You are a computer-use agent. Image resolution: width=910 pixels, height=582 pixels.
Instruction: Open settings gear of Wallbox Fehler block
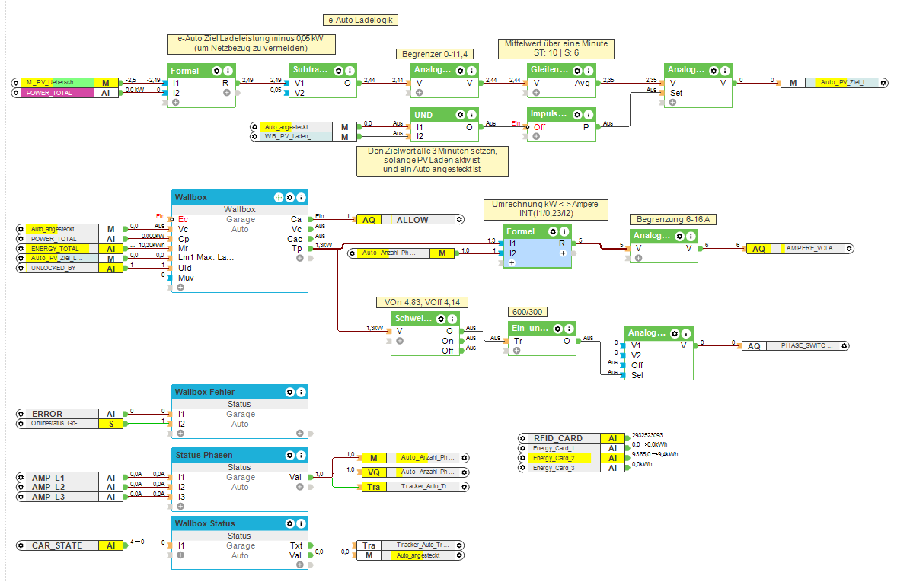[289, 393]
